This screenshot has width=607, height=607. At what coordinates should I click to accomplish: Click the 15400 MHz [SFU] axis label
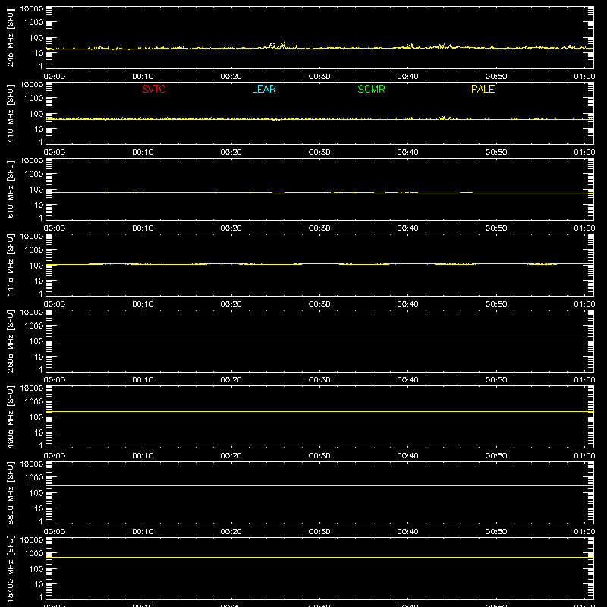point(10,568)
